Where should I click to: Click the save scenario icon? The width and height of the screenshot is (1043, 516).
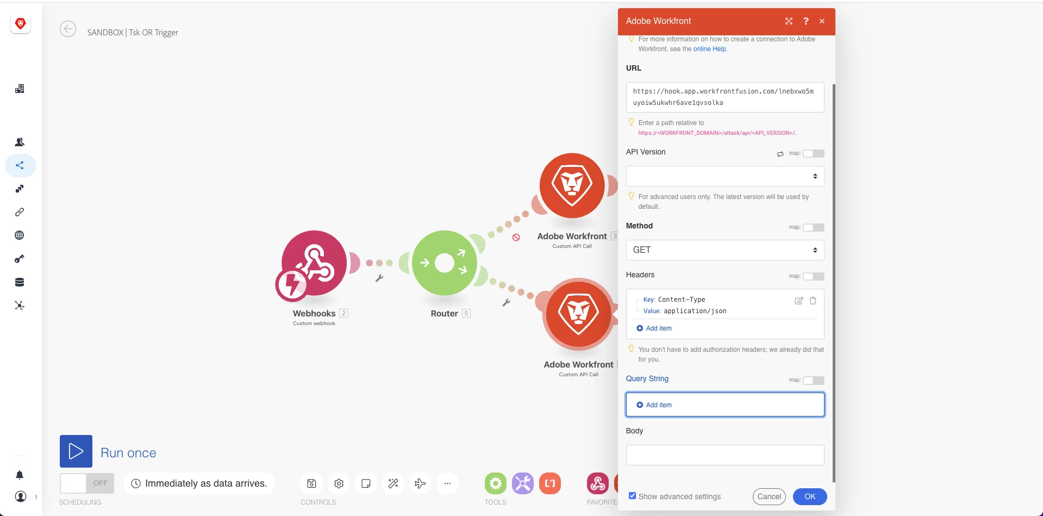click(311, 483)
